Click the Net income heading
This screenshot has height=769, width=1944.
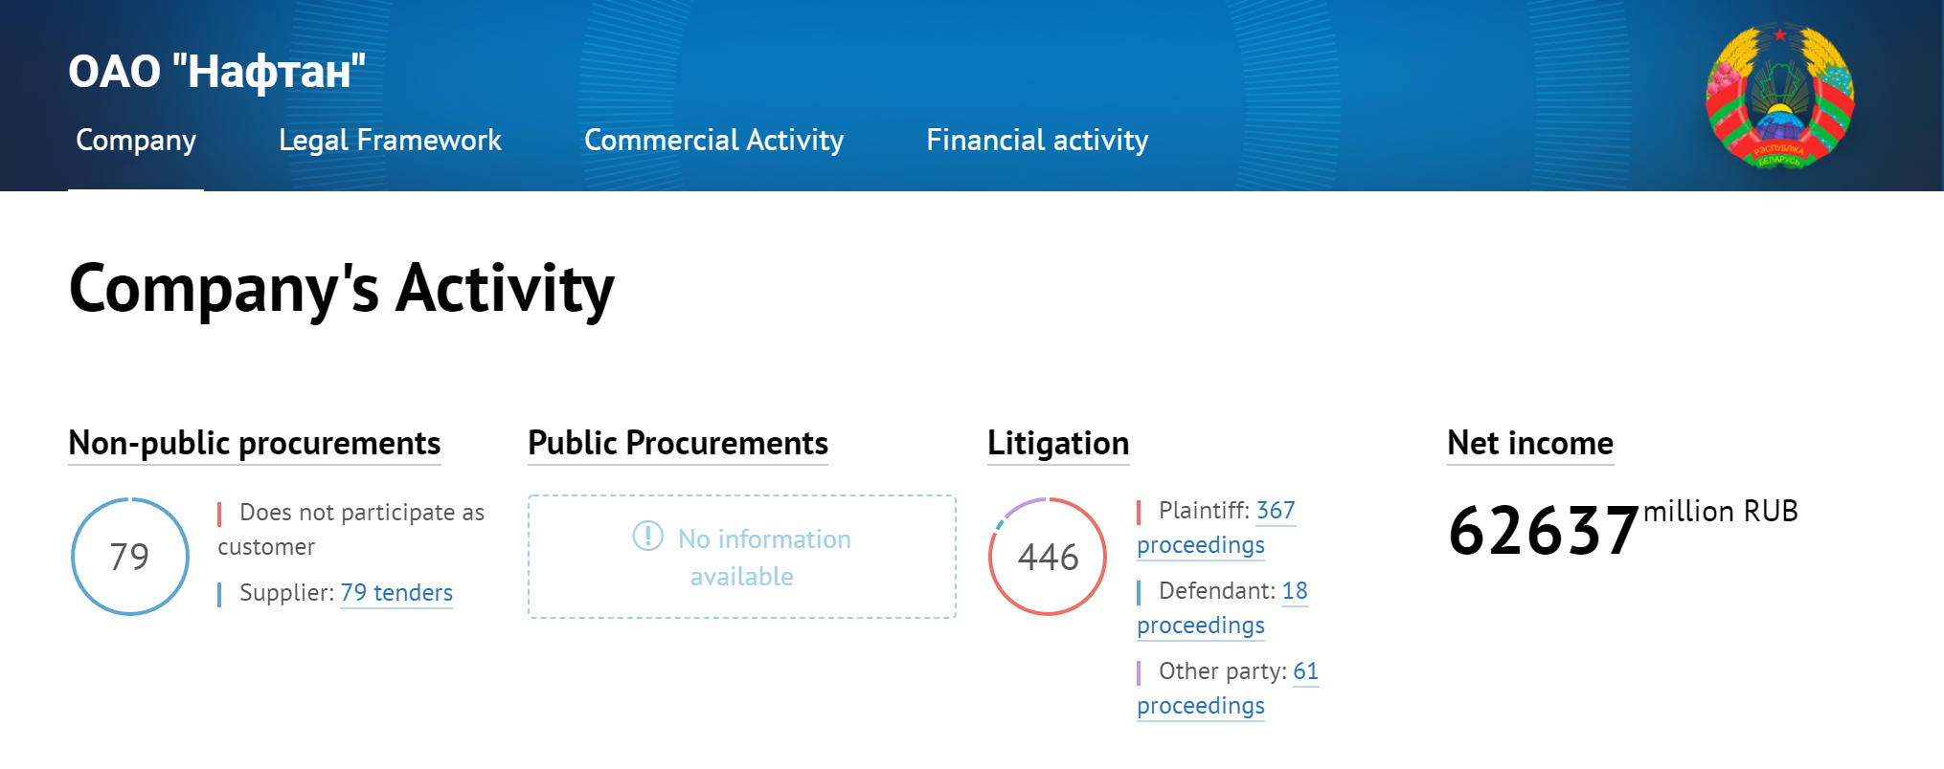point(1530,444)
